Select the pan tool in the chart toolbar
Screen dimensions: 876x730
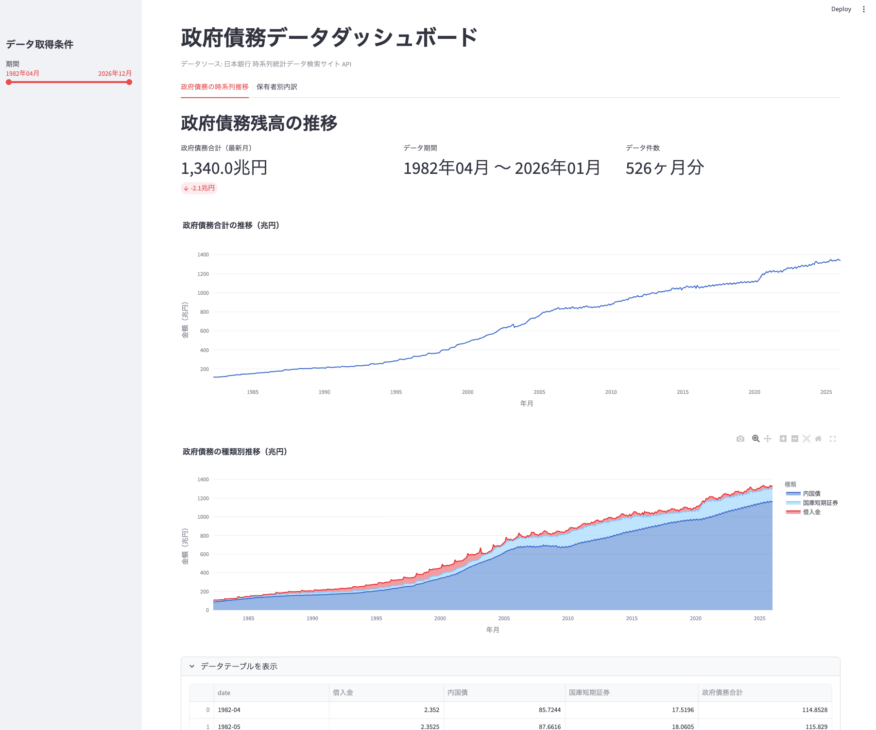tap(768, 439)
